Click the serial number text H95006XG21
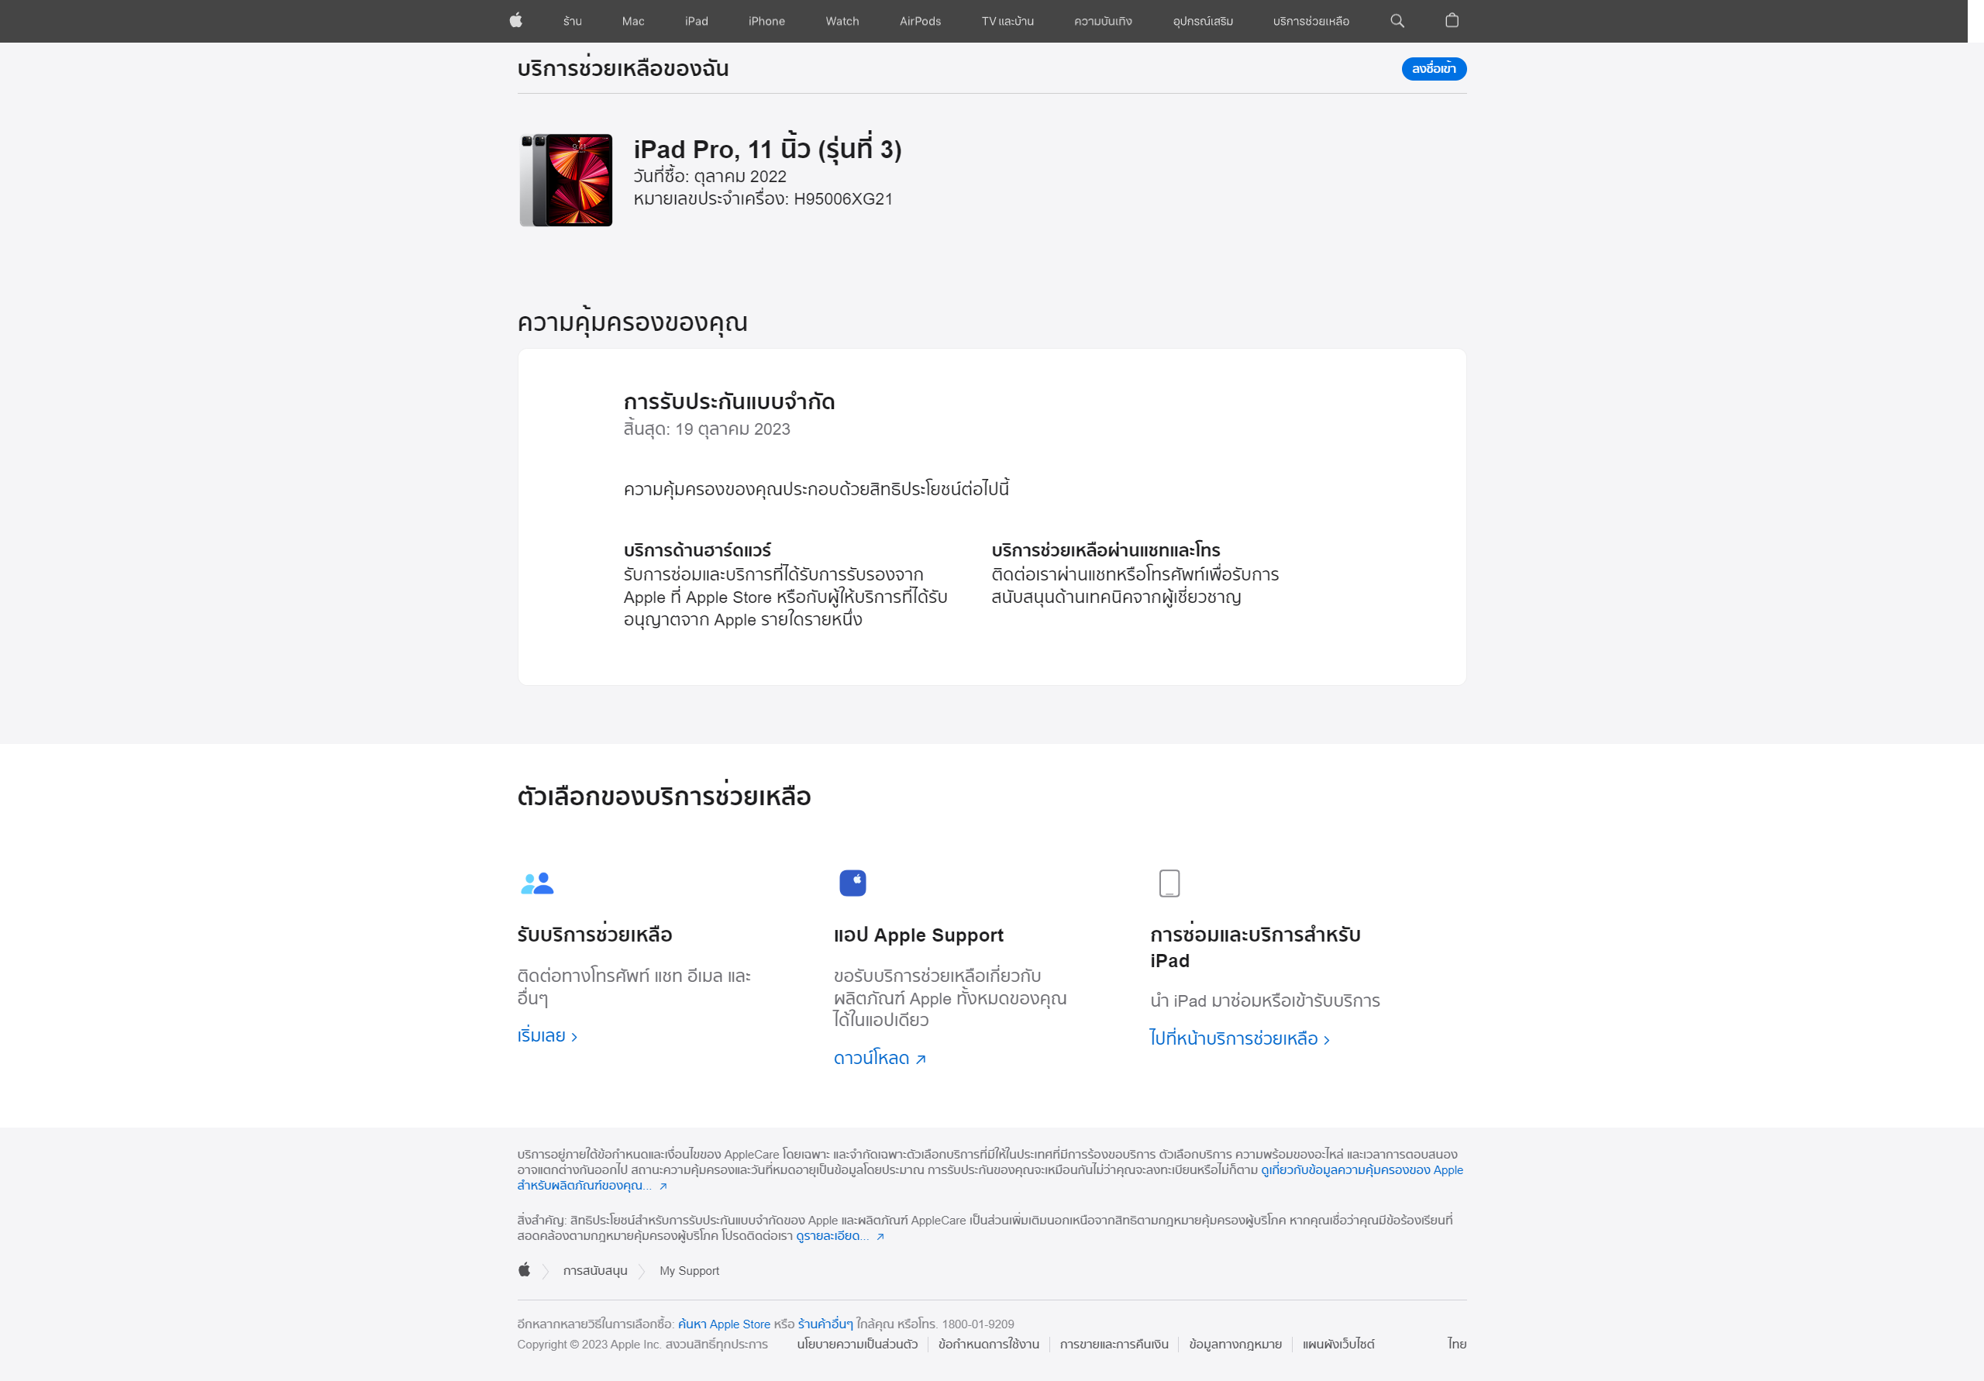The height and width of the screenshot is (1381, 1984). pos(842,198)
